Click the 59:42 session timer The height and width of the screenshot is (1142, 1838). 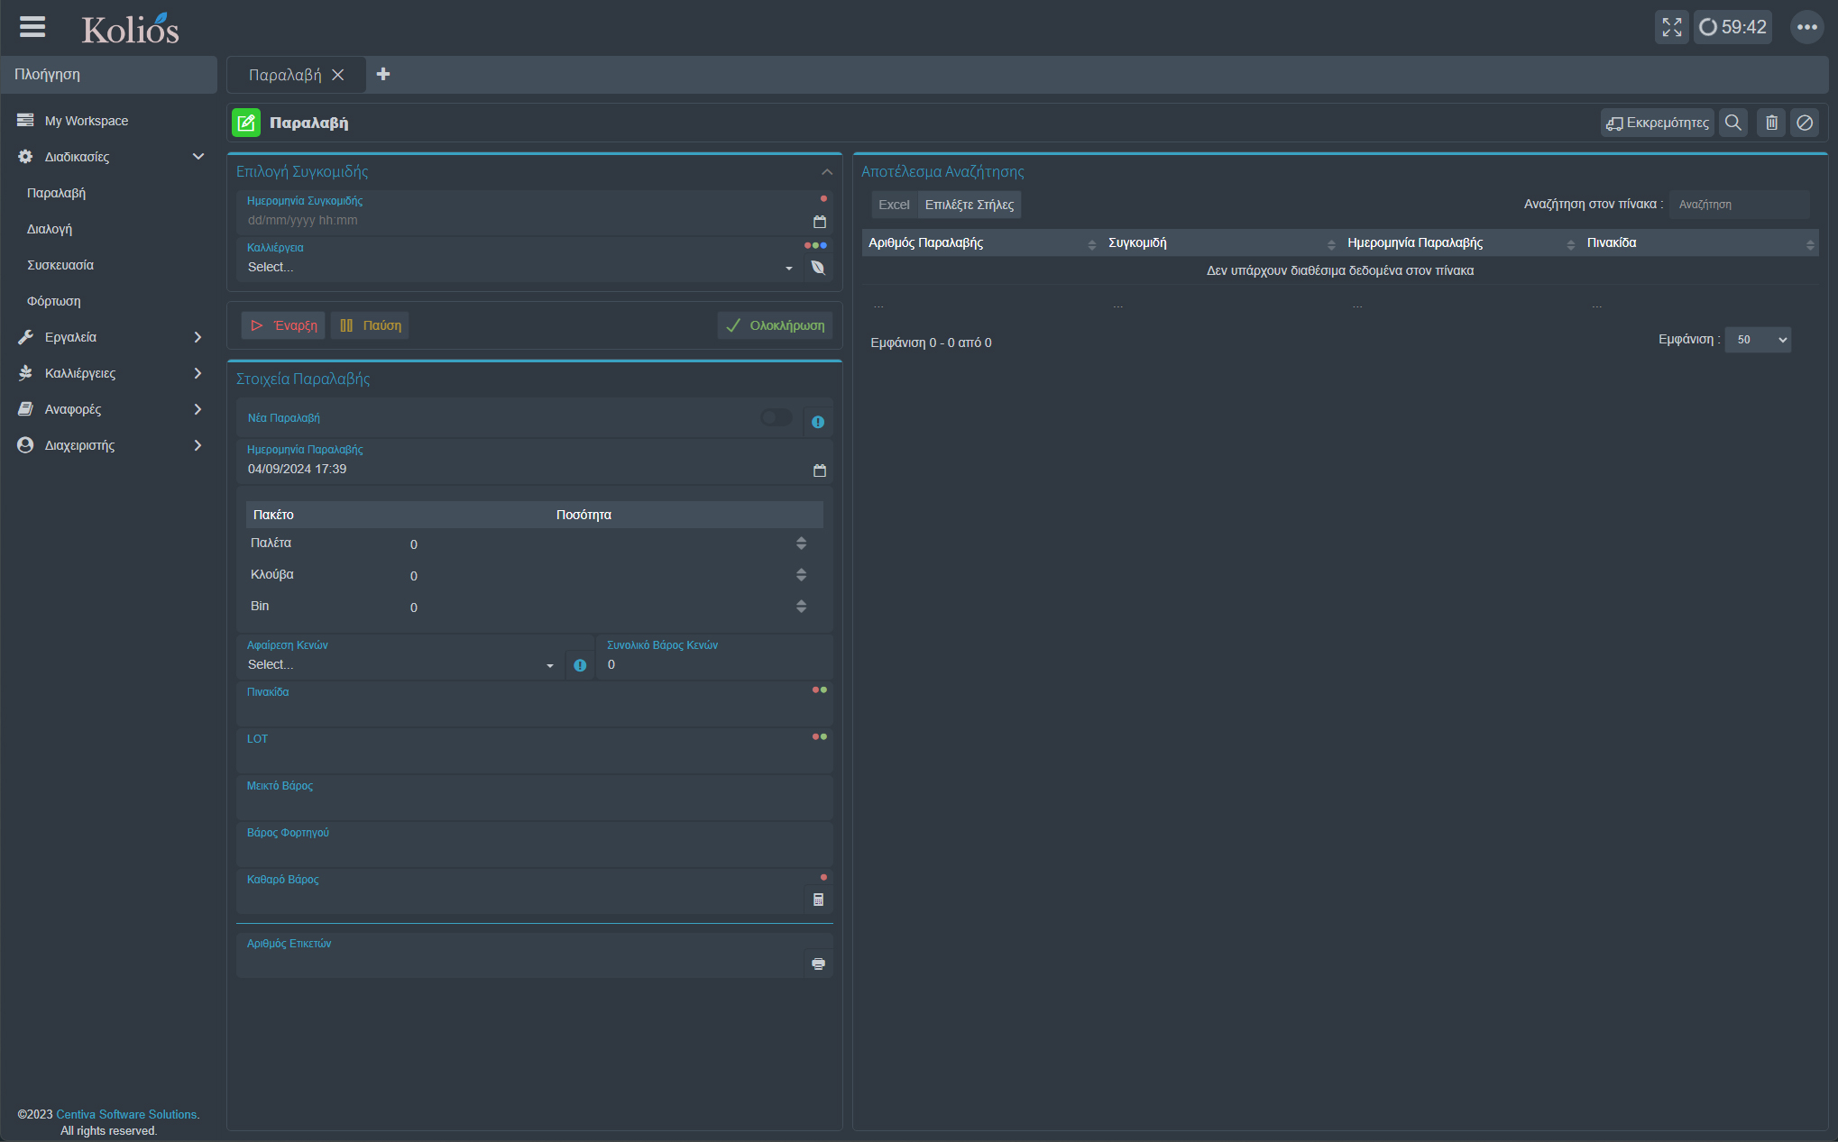pyautogui.click(x=1732, y=27)
